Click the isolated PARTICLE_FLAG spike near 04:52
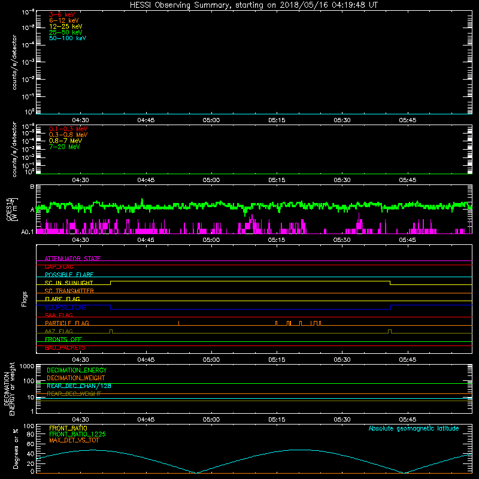The image size is (479, 479). [x=178, y=323]
